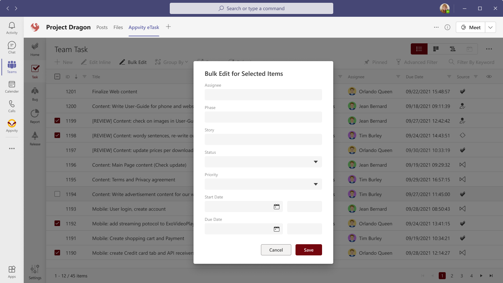Screen dimensions: 503x283
Task: Select Bug in the eTask sidebar
Action: (x=35, y=94)
